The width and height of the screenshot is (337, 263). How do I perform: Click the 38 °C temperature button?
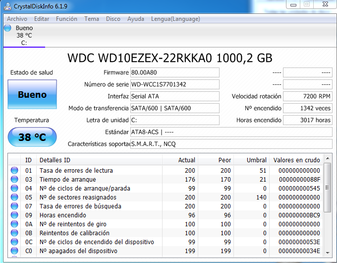32,137
